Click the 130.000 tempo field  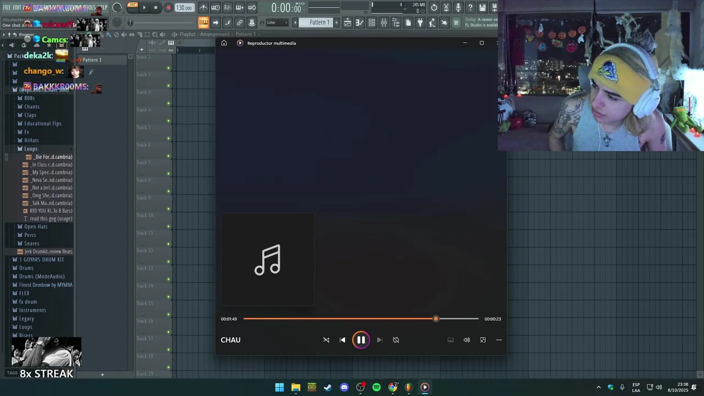[184, 8]
